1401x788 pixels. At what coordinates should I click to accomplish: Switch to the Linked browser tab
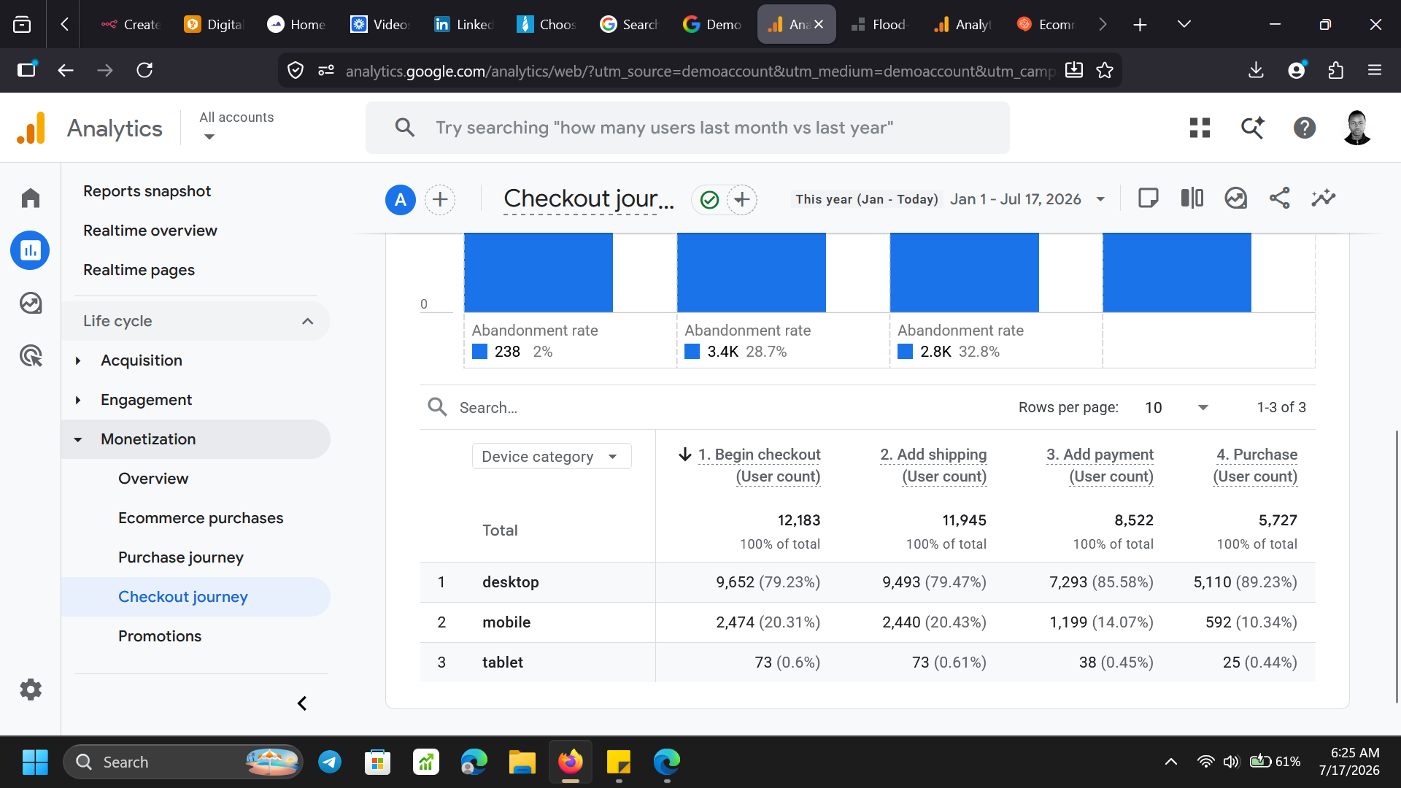(x=464, y=24)
